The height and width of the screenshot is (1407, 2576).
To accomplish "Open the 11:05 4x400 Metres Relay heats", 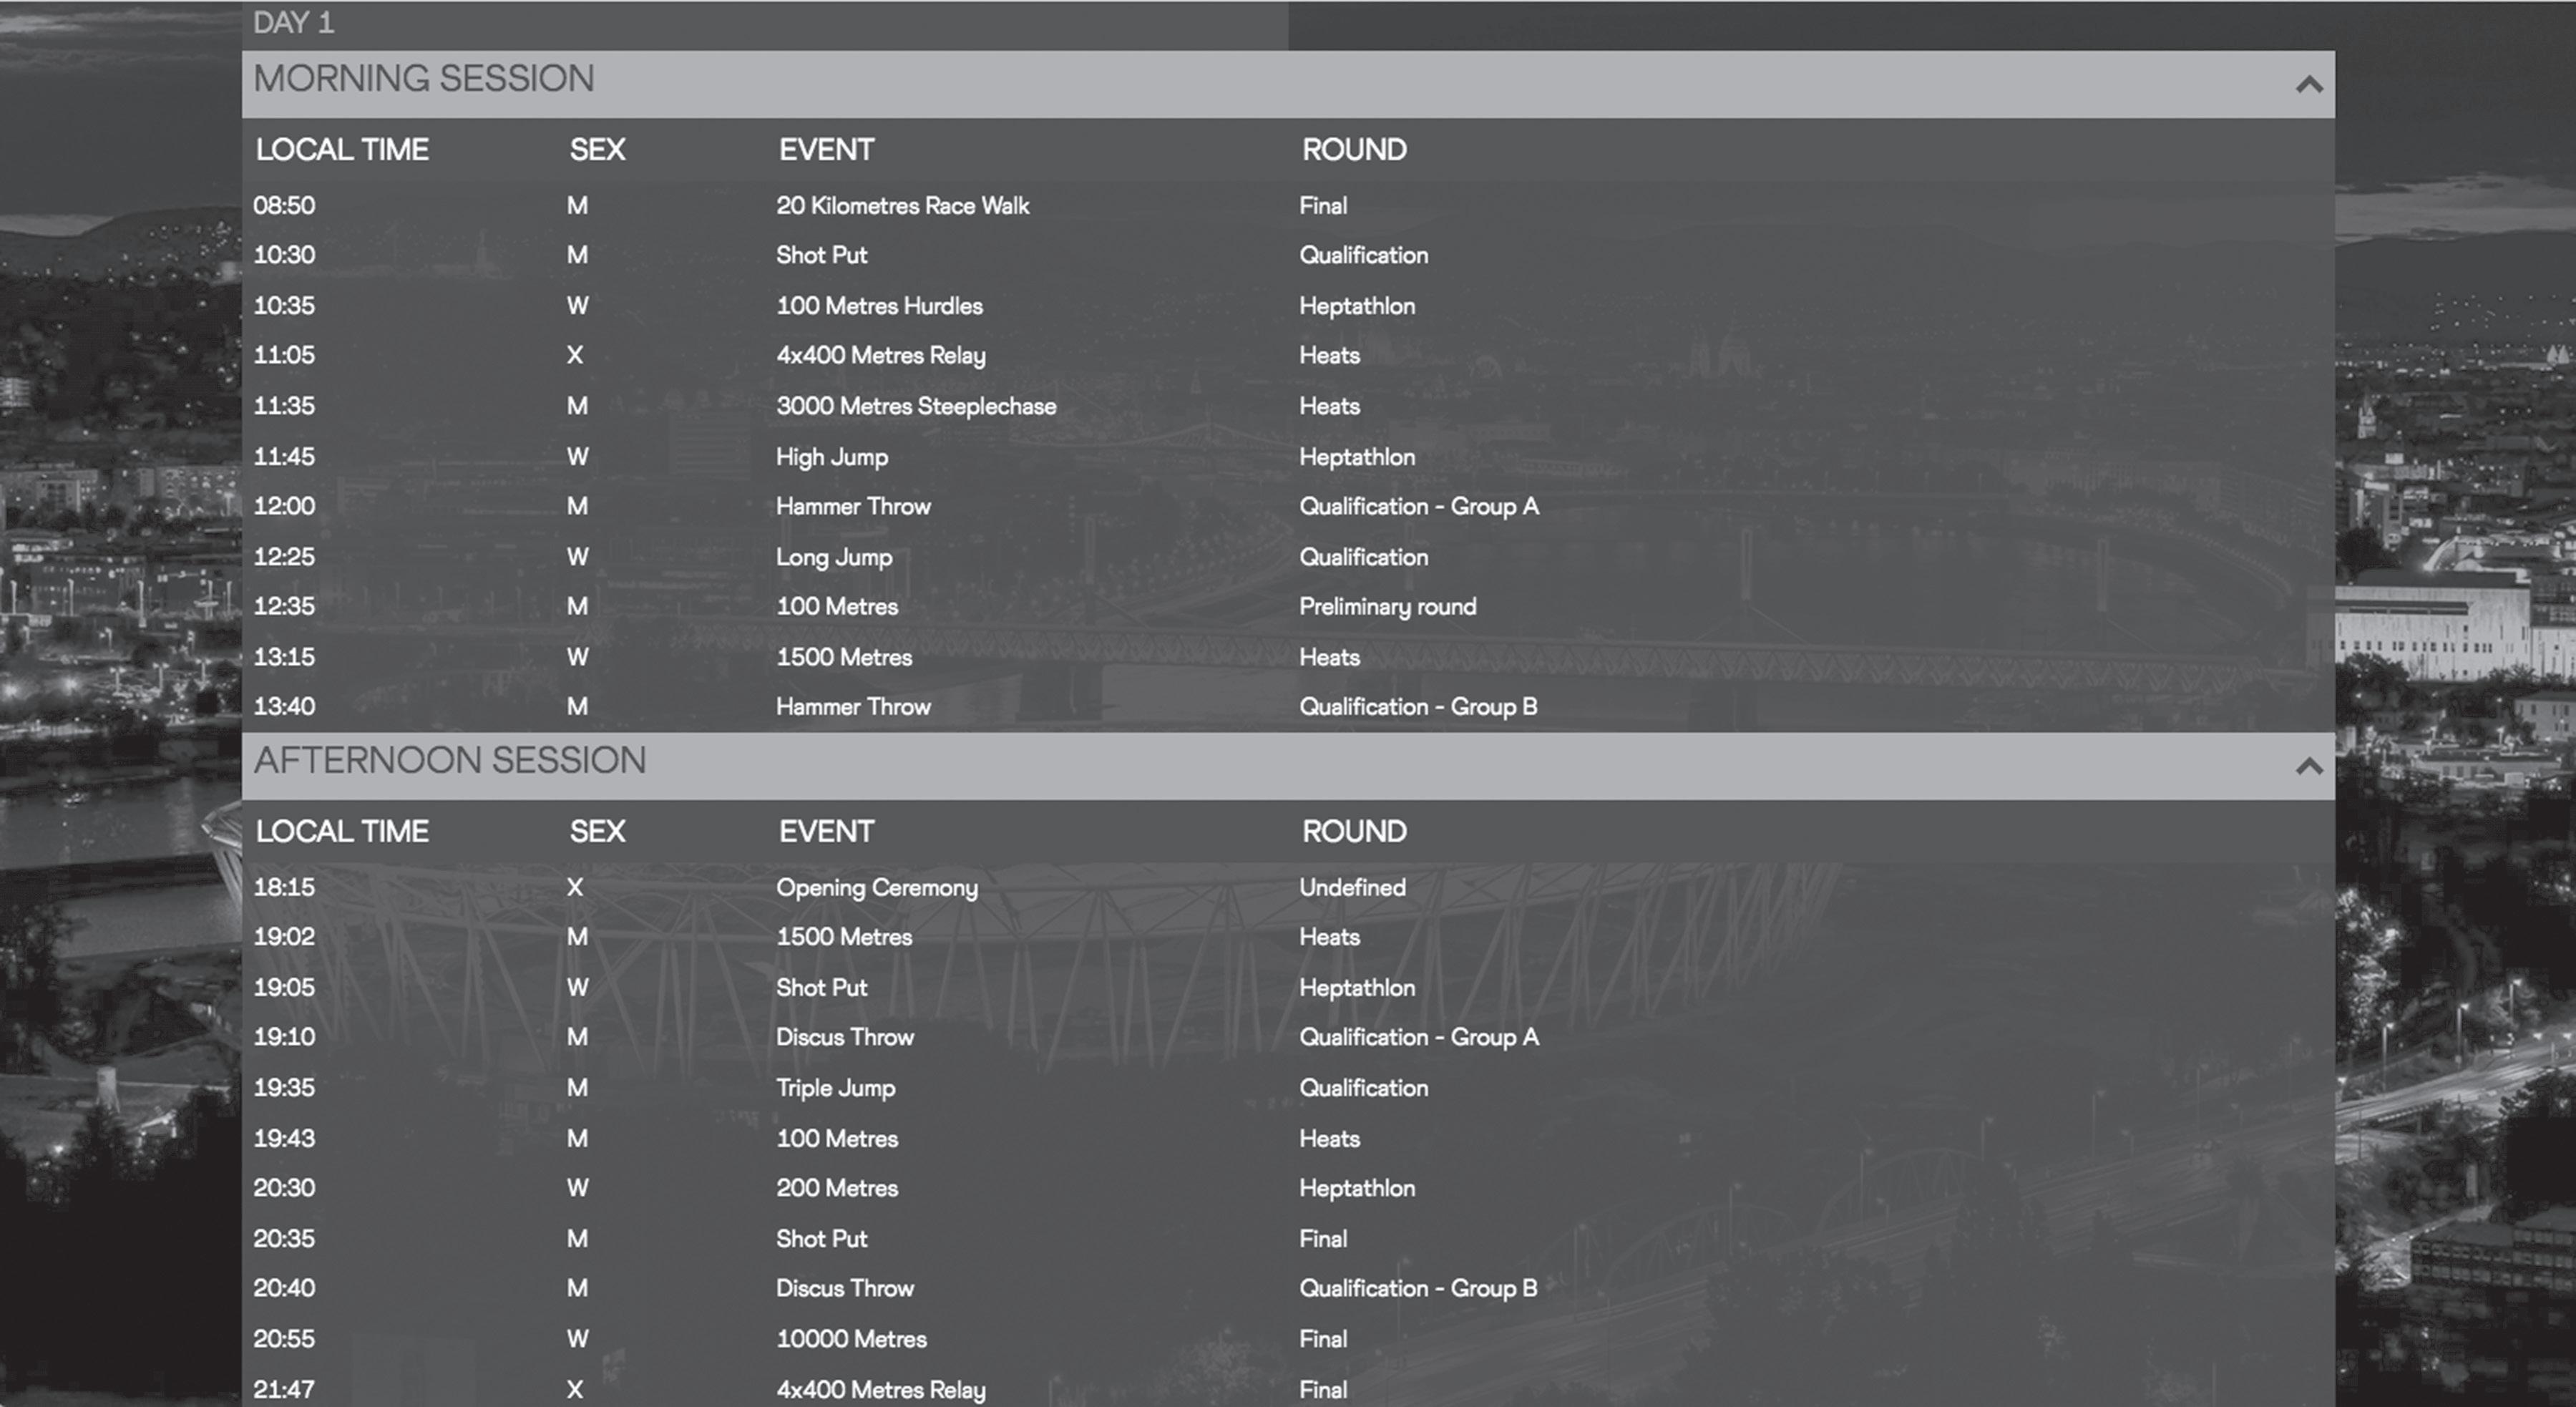I will click(880, 356).
